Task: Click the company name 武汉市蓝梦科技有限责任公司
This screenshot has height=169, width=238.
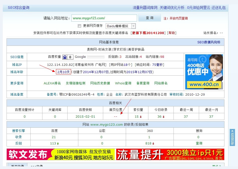Action: (x=146, y=94)
